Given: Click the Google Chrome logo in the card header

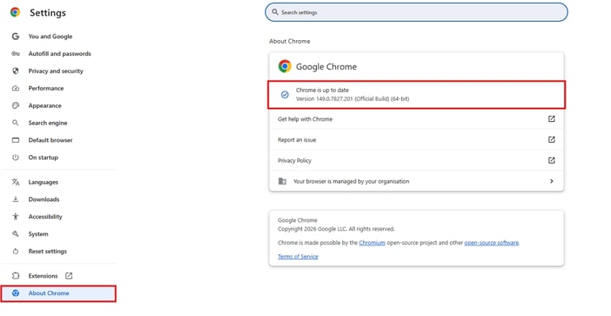Looking at the screenshot, I should (285, 67).
